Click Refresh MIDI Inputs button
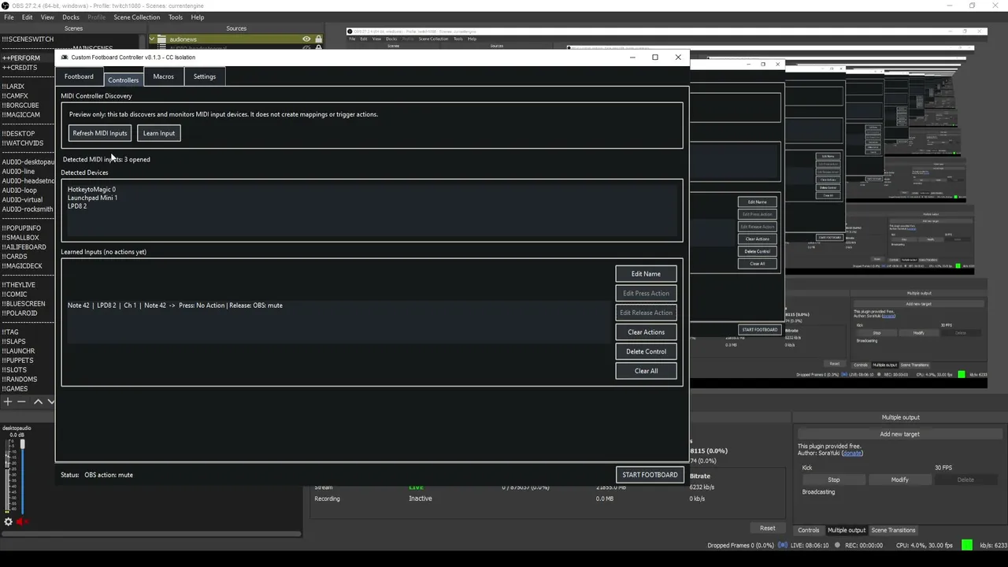This screenshot has width=1008, height=567. (x=100, y=133)
